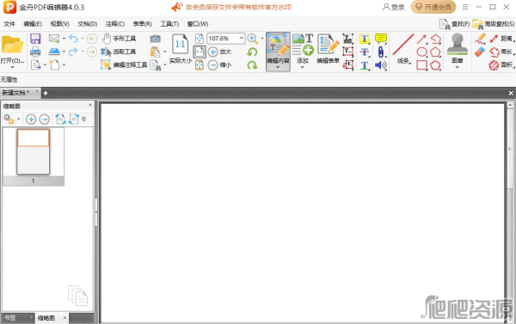Select the Hand tool (手形工具)
The width and height of the screenshot is (516, 324).
point(119,39)
